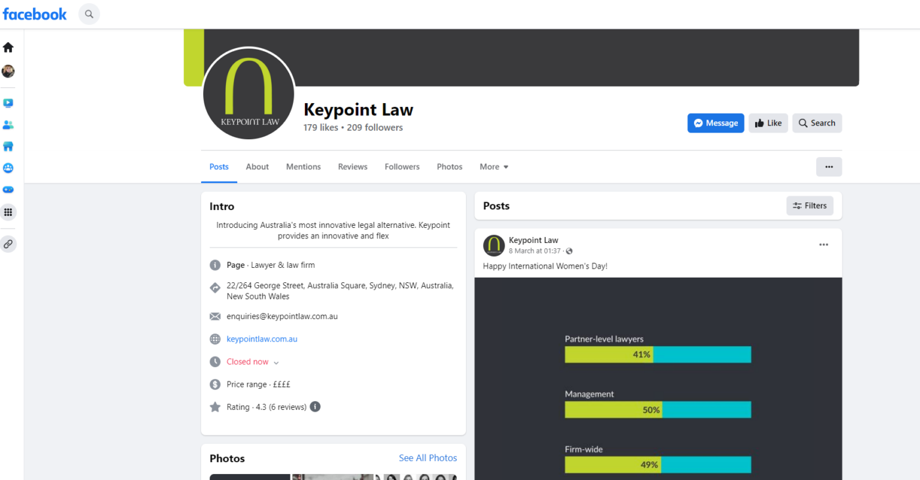The height and width of the screenshot is (480, 920).
Task: Switch to the Reviews tab
Action: click(353, 167)
